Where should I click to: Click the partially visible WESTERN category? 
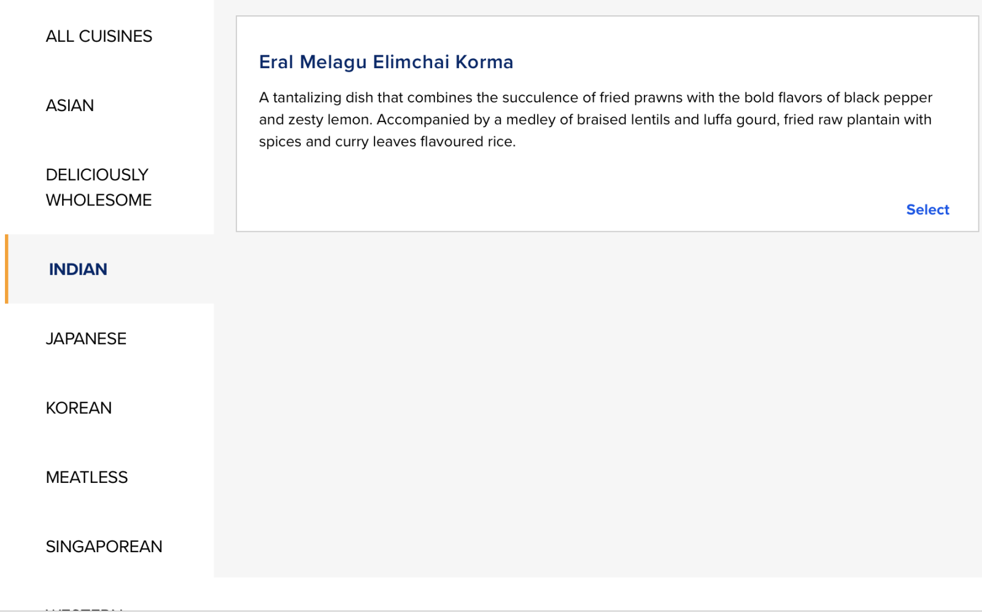pos(84,609)
